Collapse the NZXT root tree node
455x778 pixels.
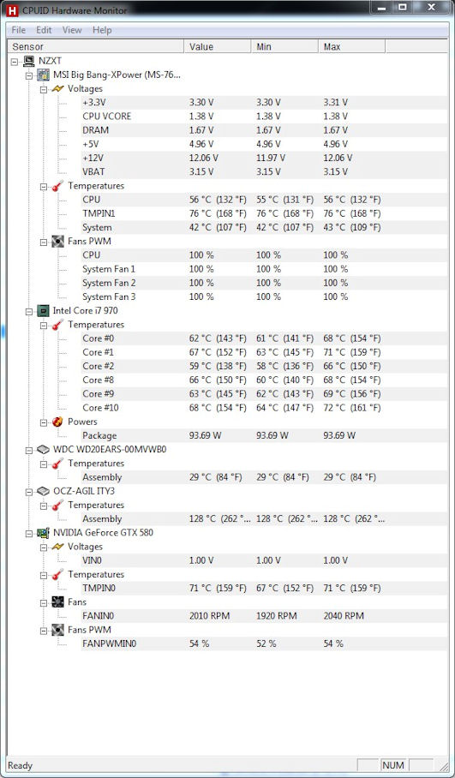[x=15, y=62]
